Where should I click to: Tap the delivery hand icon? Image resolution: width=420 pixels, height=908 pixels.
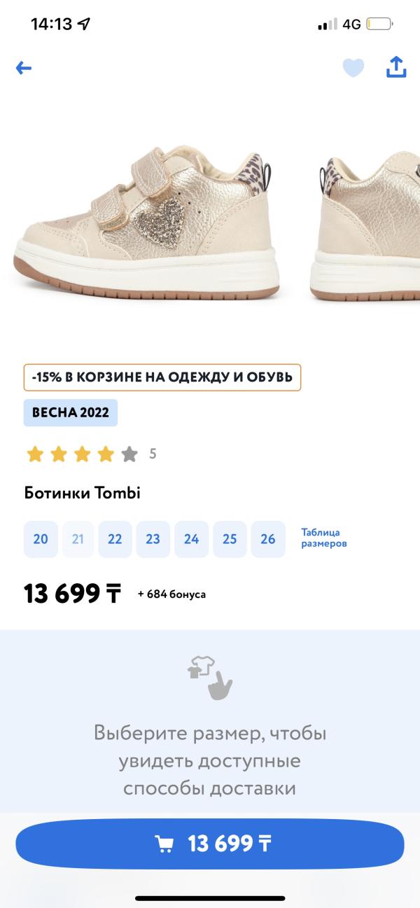(210, 677)
